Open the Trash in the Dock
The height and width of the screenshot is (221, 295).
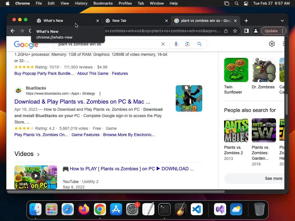260,209
